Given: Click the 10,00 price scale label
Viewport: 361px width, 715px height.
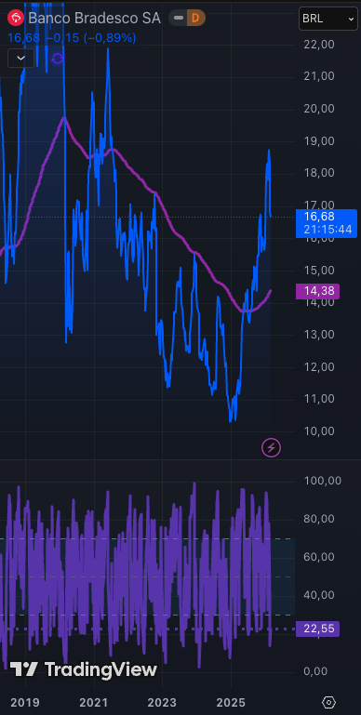Looking at the screenshot, I should point(319,430).
